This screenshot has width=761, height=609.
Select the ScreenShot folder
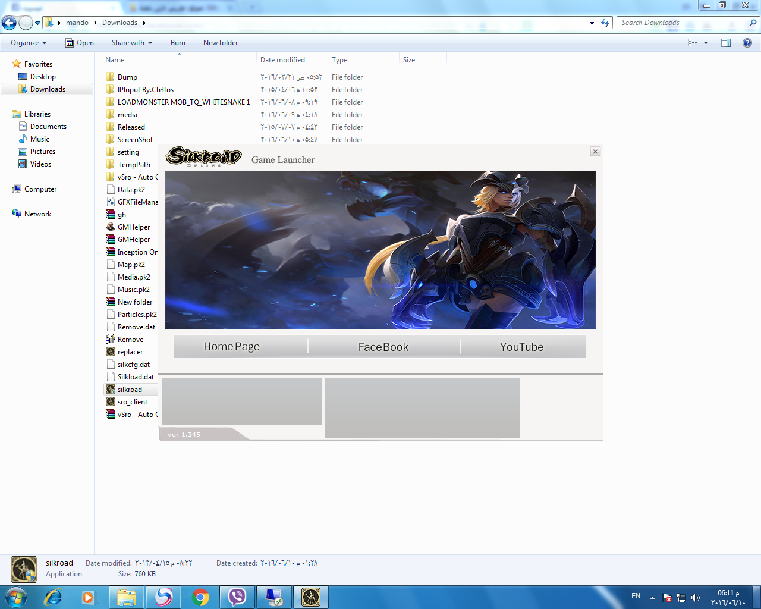coord(135,140)
